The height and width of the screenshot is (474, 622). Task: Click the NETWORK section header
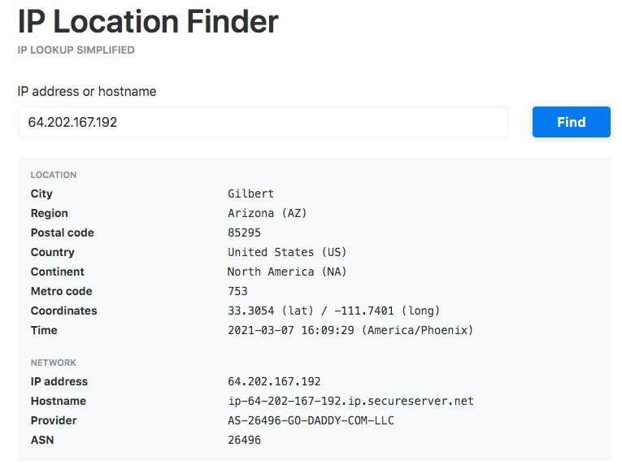[x=53, y=363]
